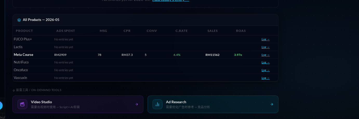Click the RM37.3 CPR value

coord(127,55)
